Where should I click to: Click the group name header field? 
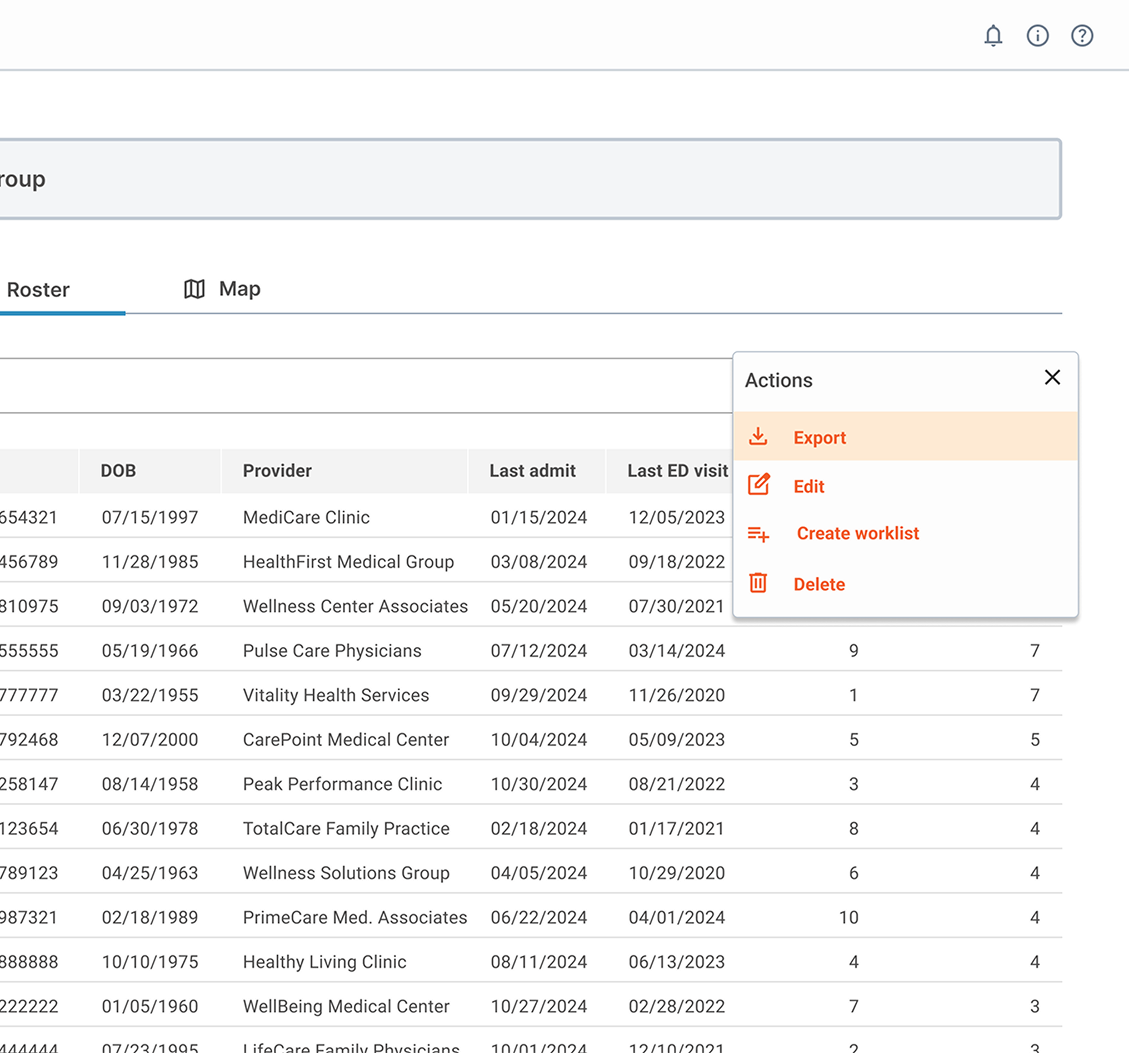pos(511,179)
